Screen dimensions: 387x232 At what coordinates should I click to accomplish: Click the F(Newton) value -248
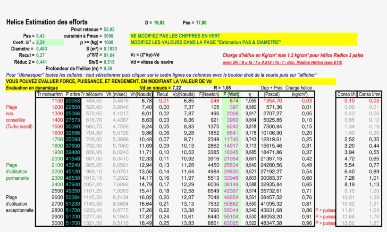[x=214, y=101]
